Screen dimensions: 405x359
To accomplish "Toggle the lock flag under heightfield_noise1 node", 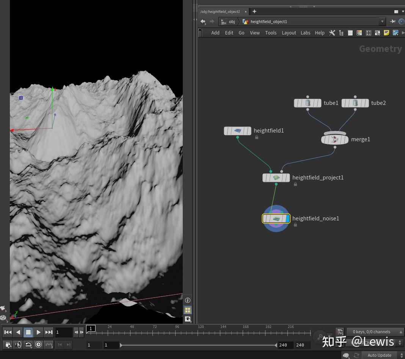I will (x=295, y=225).
